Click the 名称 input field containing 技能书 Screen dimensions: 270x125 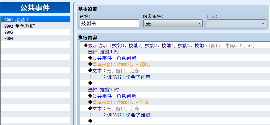110,23
